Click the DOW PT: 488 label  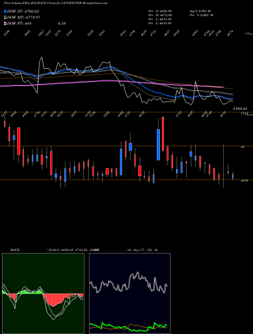(x=19, y=23)
